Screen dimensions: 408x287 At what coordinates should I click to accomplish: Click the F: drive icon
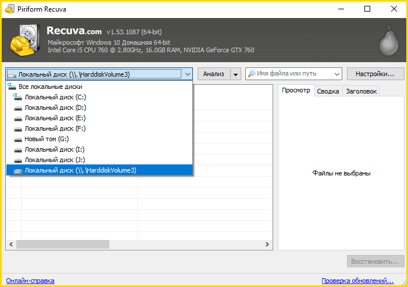click(x=17, y=129)
